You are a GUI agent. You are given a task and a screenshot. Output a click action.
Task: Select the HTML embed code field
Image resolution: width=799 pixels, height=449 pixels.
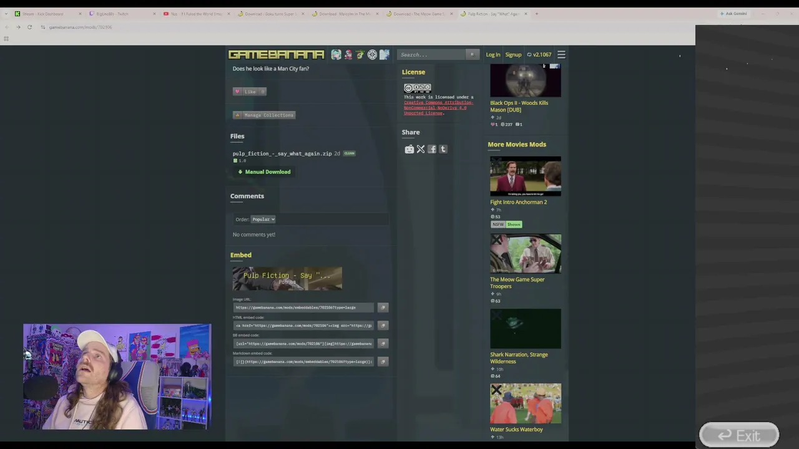[304, 326]
